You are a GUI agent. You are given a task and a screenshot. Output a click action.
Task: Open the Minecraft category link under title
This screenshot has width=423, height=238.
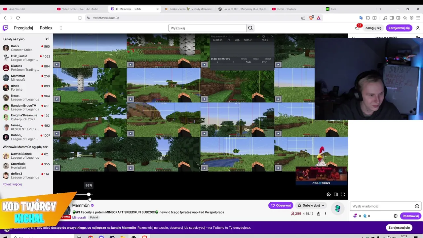[x=79, y=218]
